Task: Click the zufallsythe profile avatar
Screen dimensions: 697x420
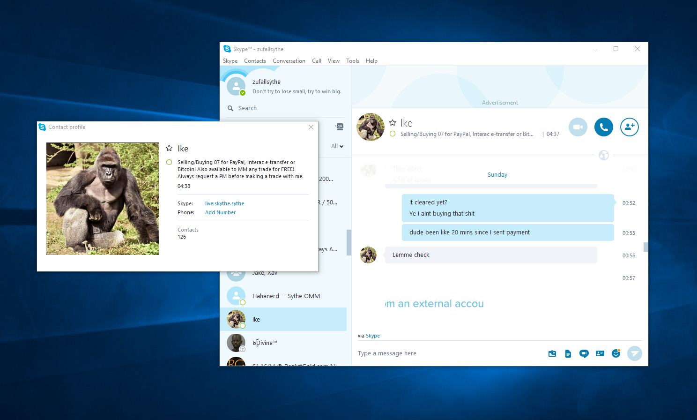Action: [x=236, y=86]
